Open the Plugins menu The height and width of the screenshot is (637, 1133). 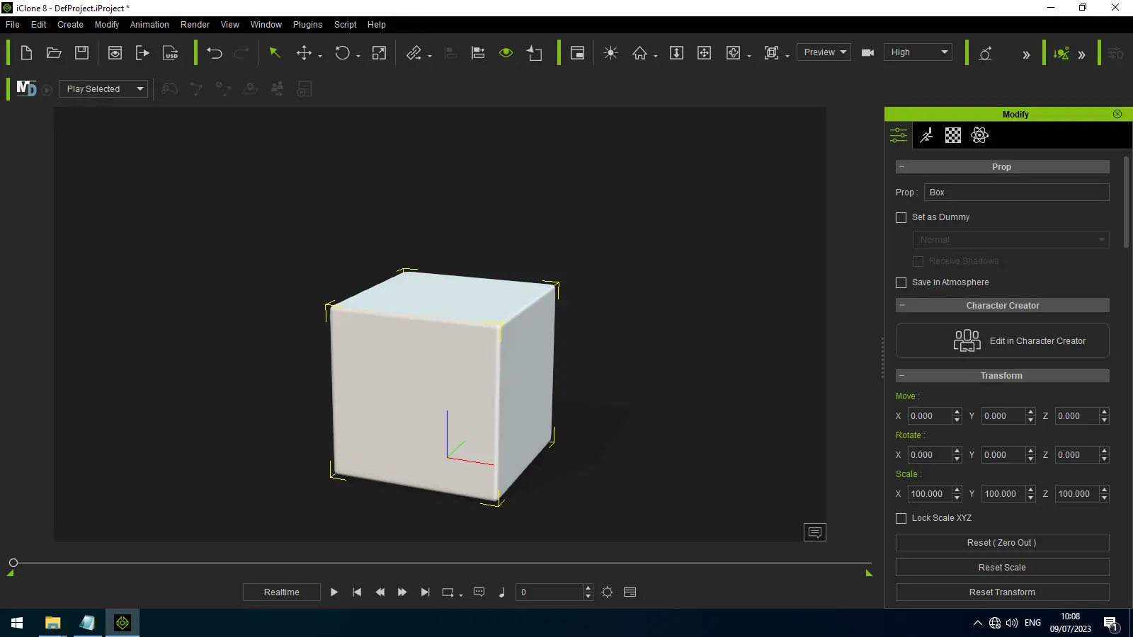click(x=307, y=25)
